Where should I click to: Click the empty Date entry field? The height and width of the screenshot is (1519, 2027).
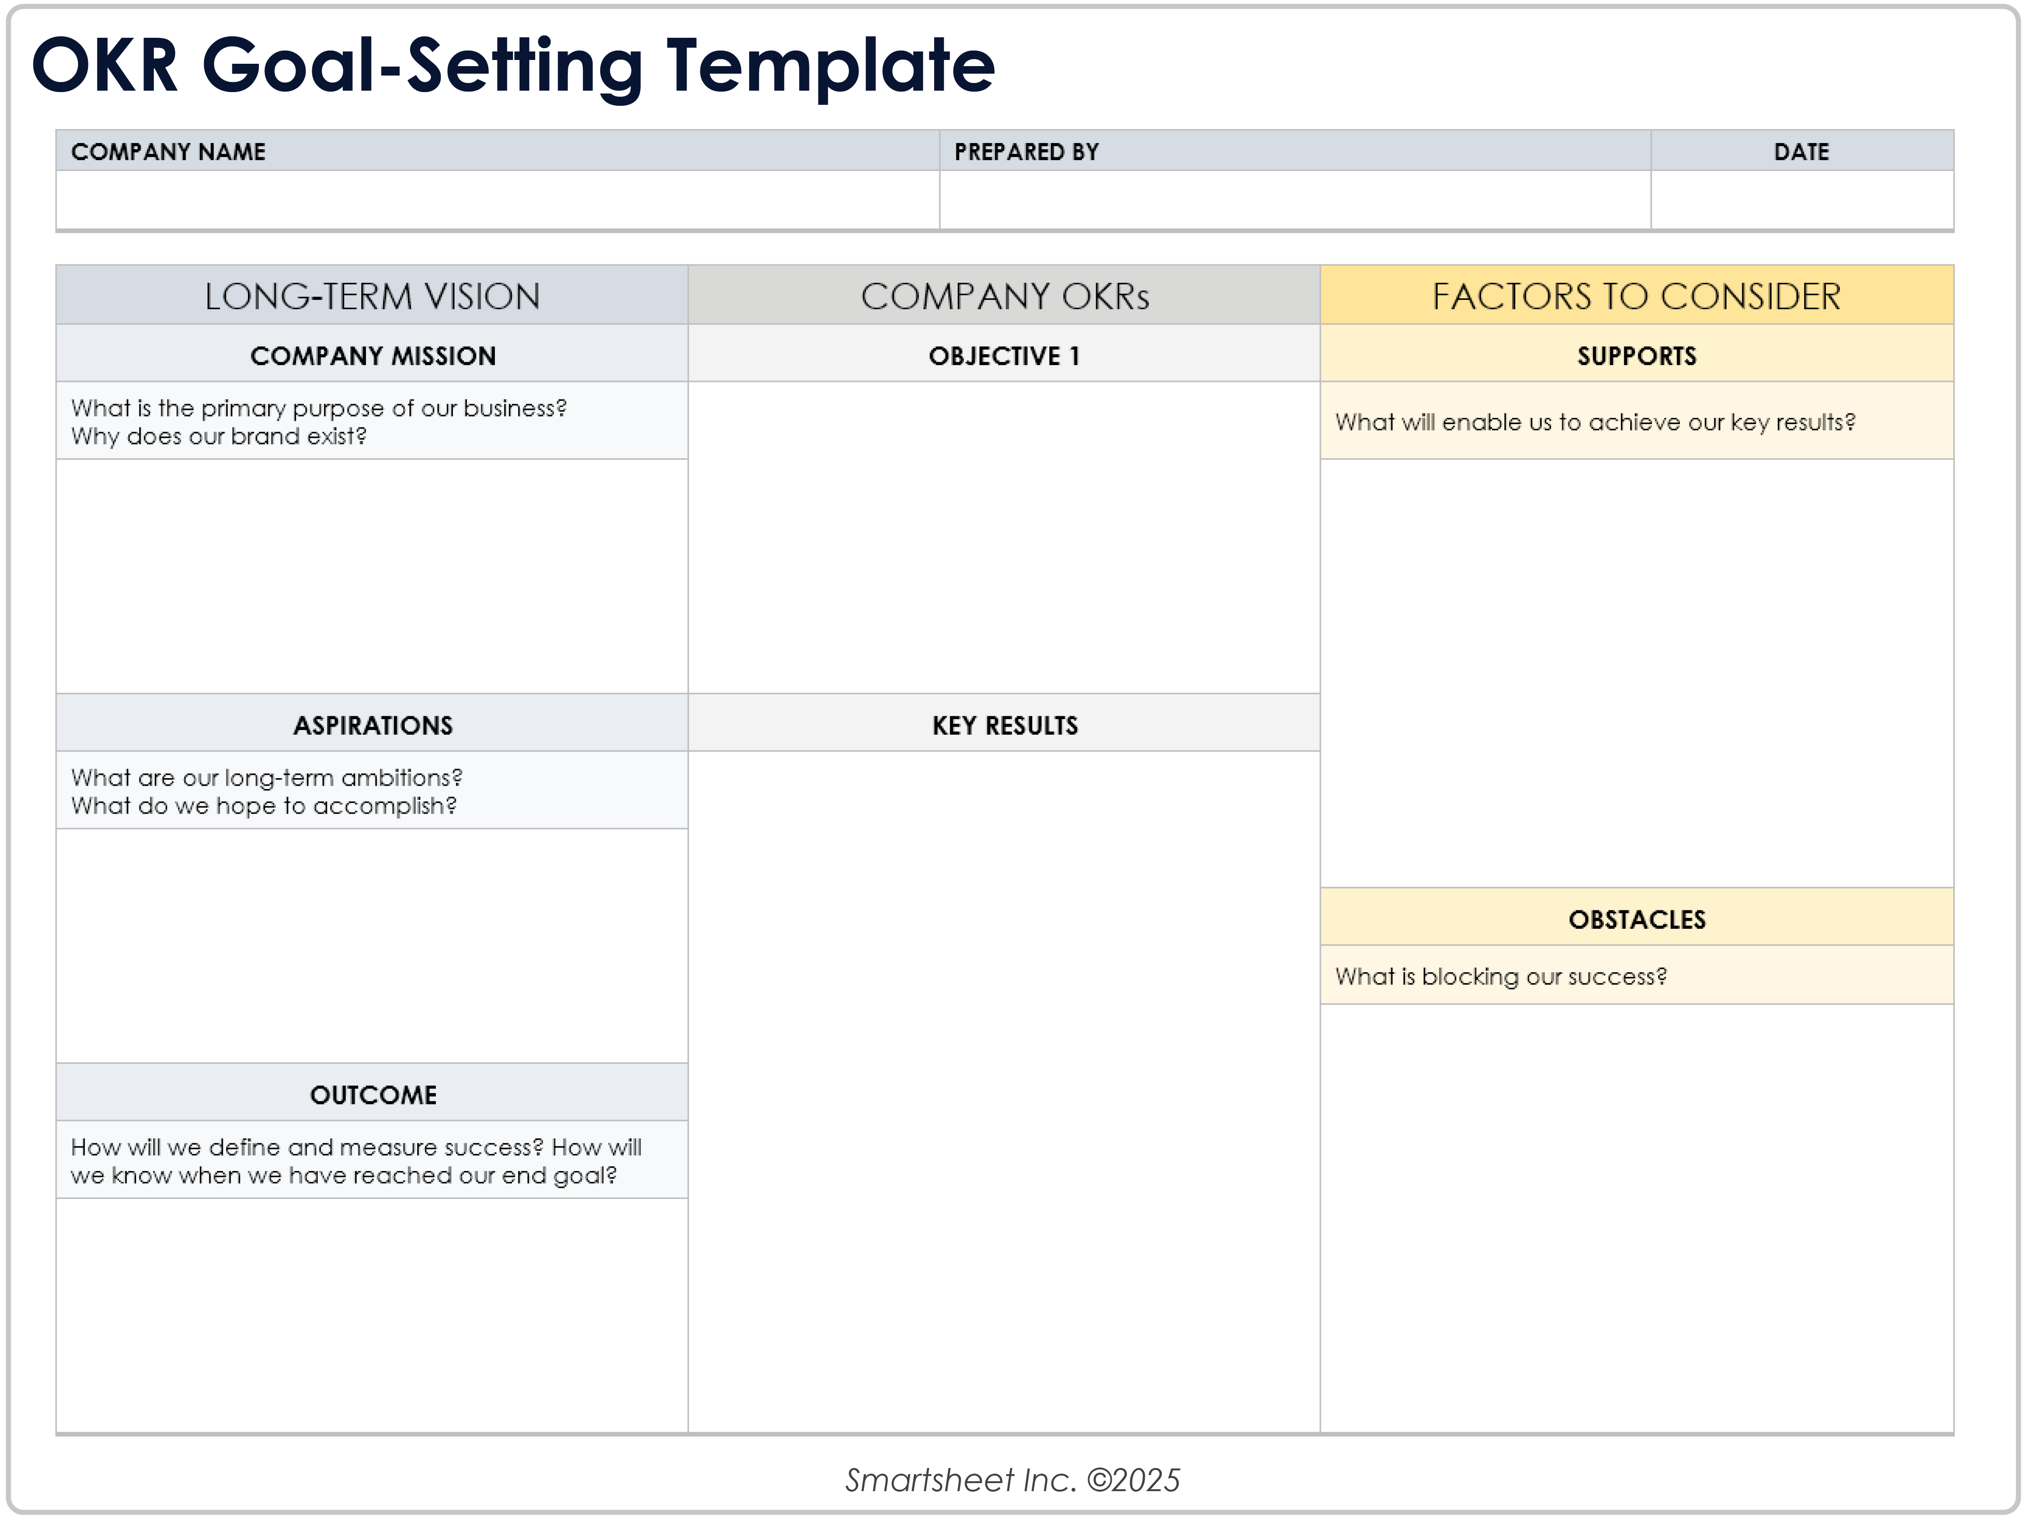coord(1801,199)
